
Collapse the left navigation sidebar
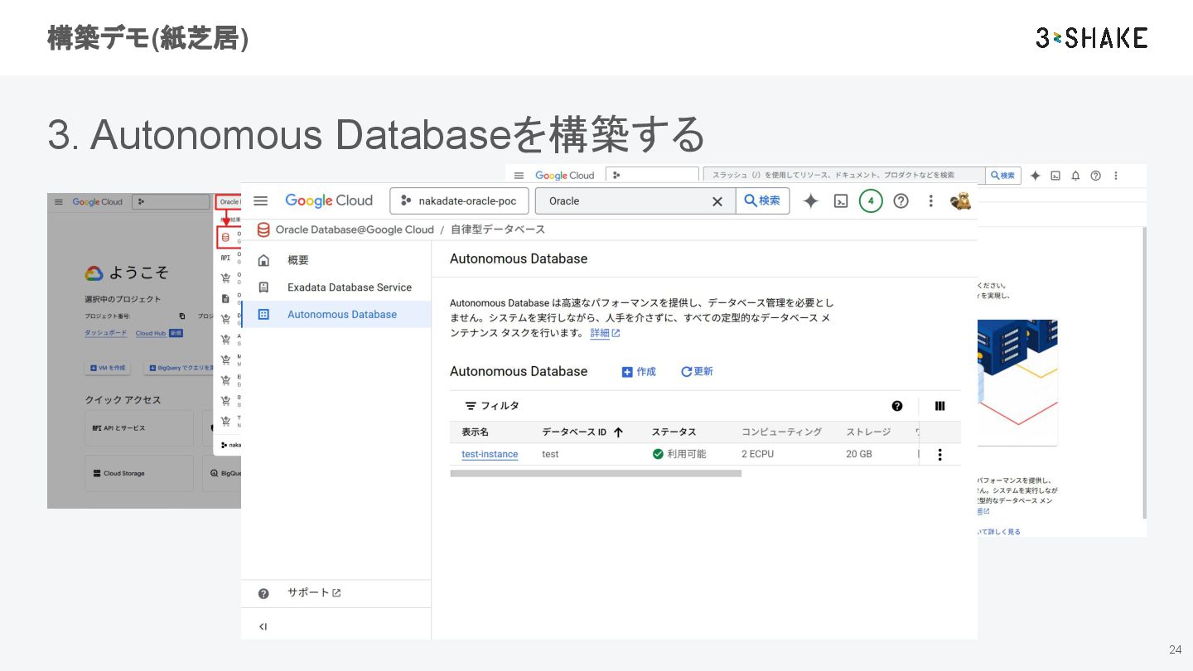click(263, 626)
